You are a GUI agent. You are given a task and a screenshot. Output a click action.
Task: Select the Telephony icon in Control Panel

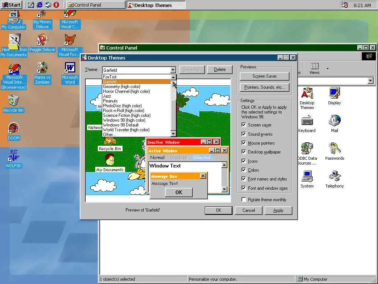334,179
